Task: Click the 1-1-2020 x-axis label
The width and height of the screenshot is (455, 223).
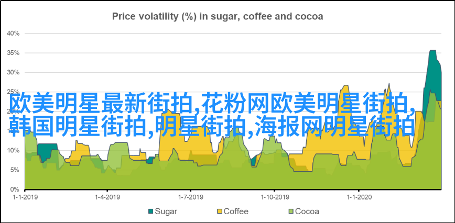Action: pyautogui.click(x=359, y=197)
